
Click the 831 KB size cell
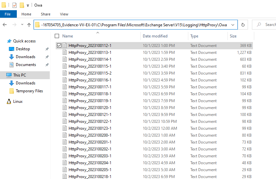pyautogui.click(x=246, y=73)
